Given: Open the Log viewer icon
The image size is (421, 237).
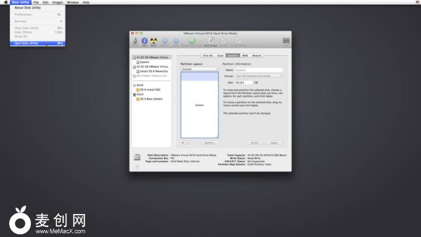Looking at the screenshot, I should (286, 41).
